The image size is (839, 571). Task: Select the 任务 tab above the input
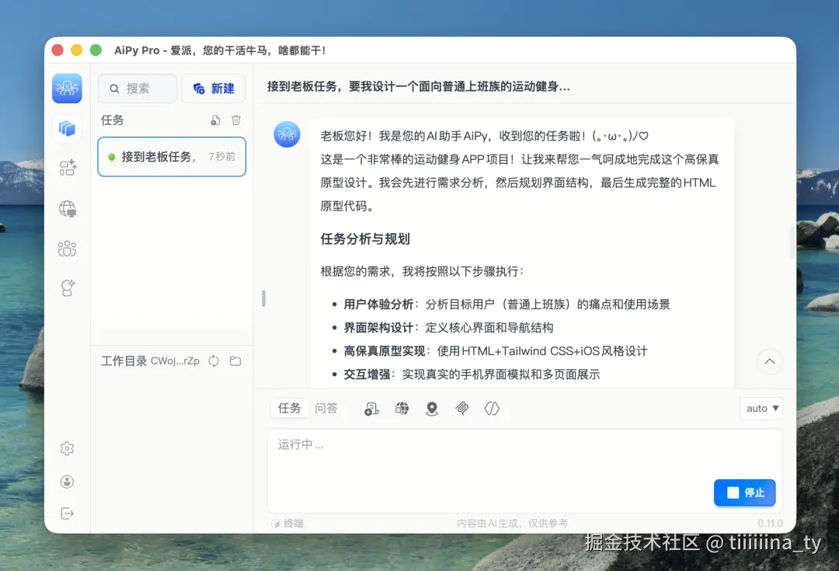click(x=289, y=408)
